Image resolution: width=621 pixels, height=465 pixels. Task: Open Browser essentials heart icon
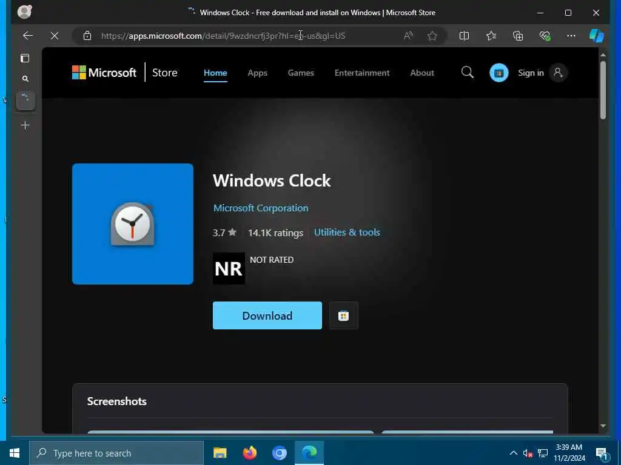click(545, 36)
